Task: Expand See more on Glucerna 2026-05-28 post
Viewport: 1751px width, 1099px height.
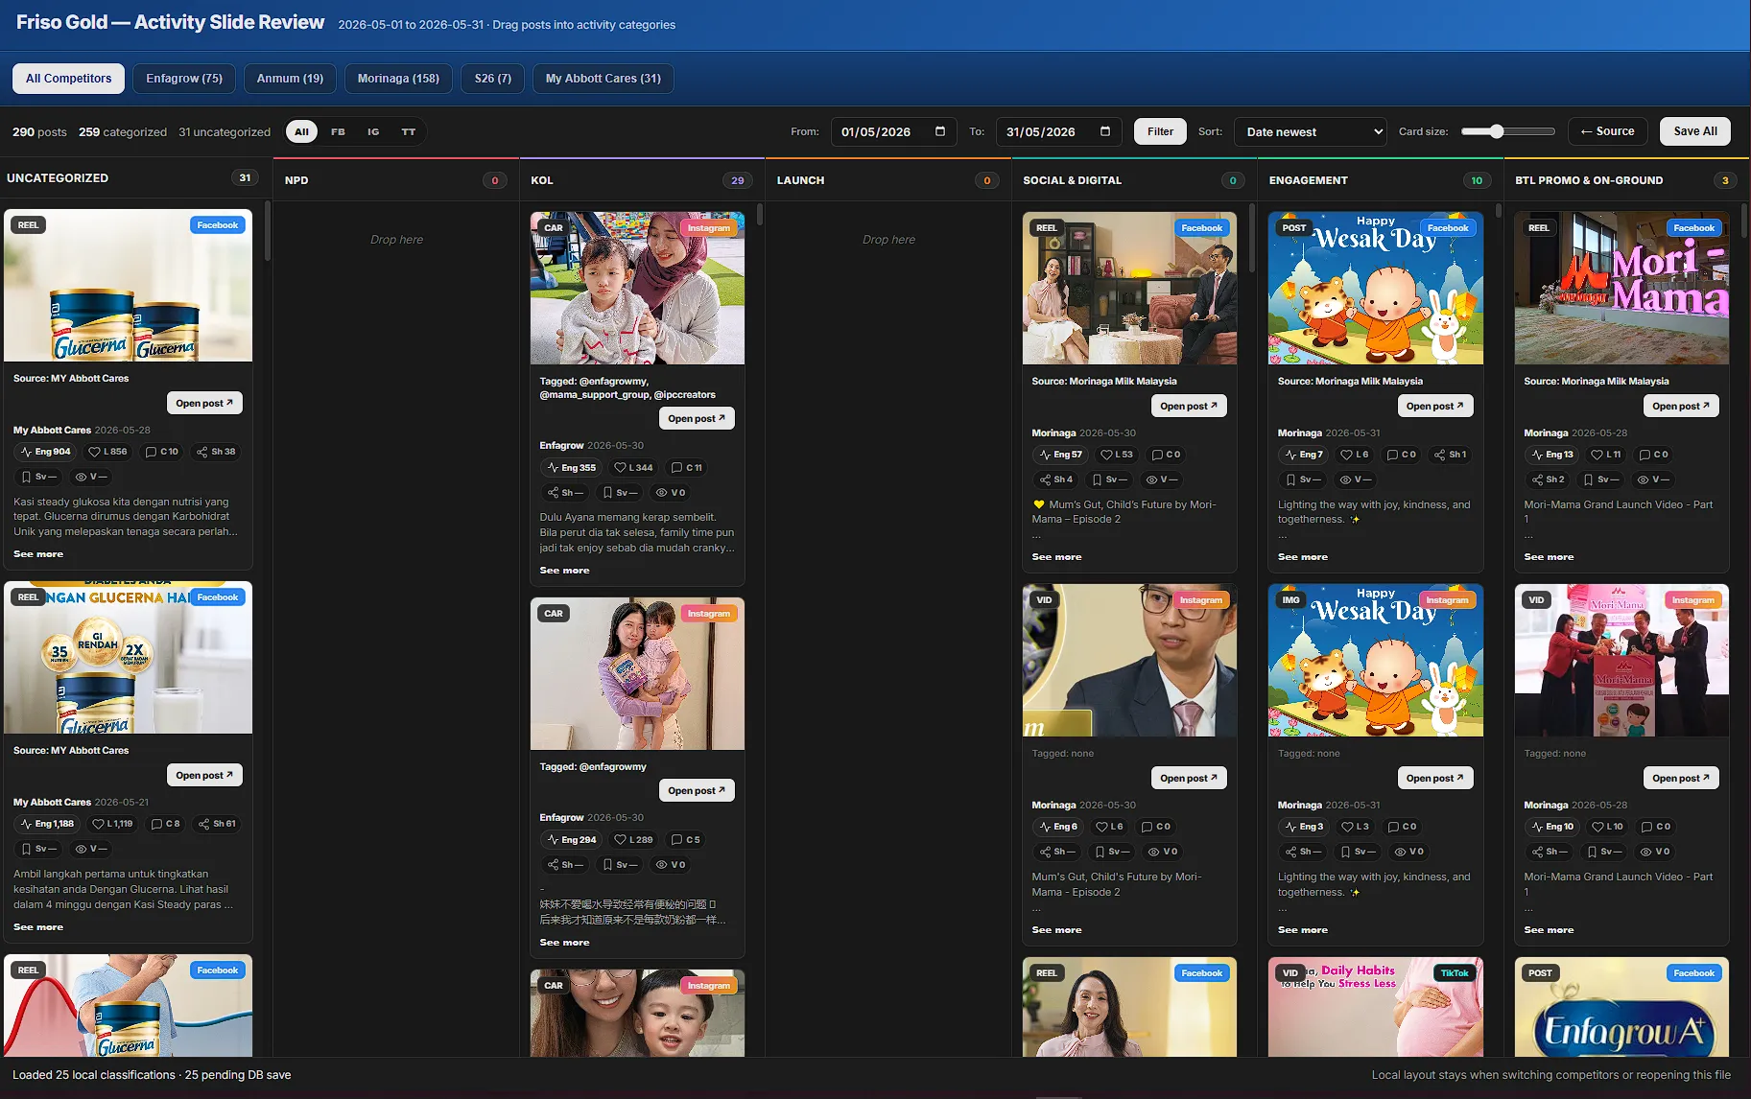Action: 38,554
